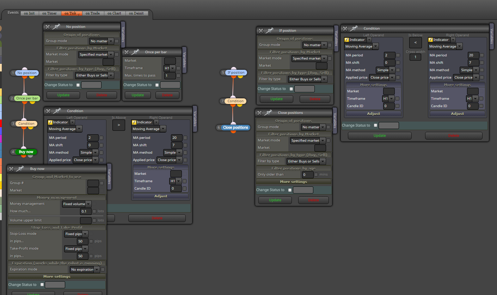Screen dimensions: 497x295
Task: Open Expiration mode No expiration dropdown
Action: pos(85,270)
